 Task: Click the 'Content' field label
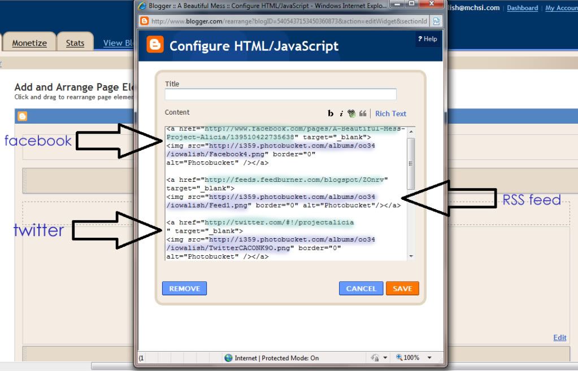[177, 112]
